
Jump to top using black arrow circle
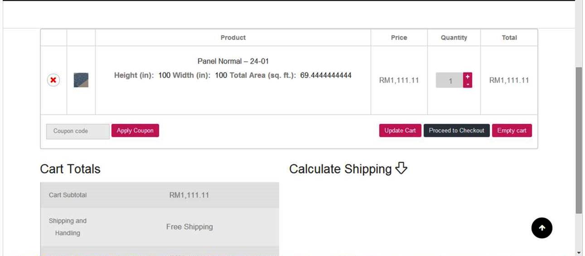tap(542, 228)
